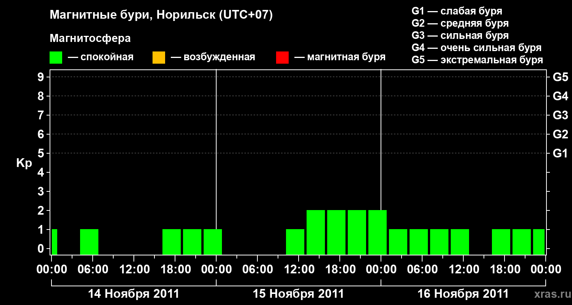
Task: Click the Kp 1 bar around 06:00 on 14 Ноября
Action: 89,242
